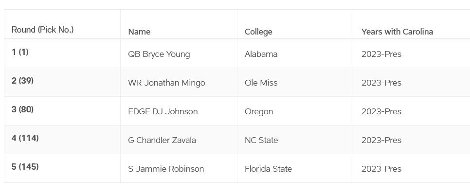This screenshot has width=470, height=196.
Task: Select the EDGE DJ Johnson cell
Action: (x=163, y=111)
